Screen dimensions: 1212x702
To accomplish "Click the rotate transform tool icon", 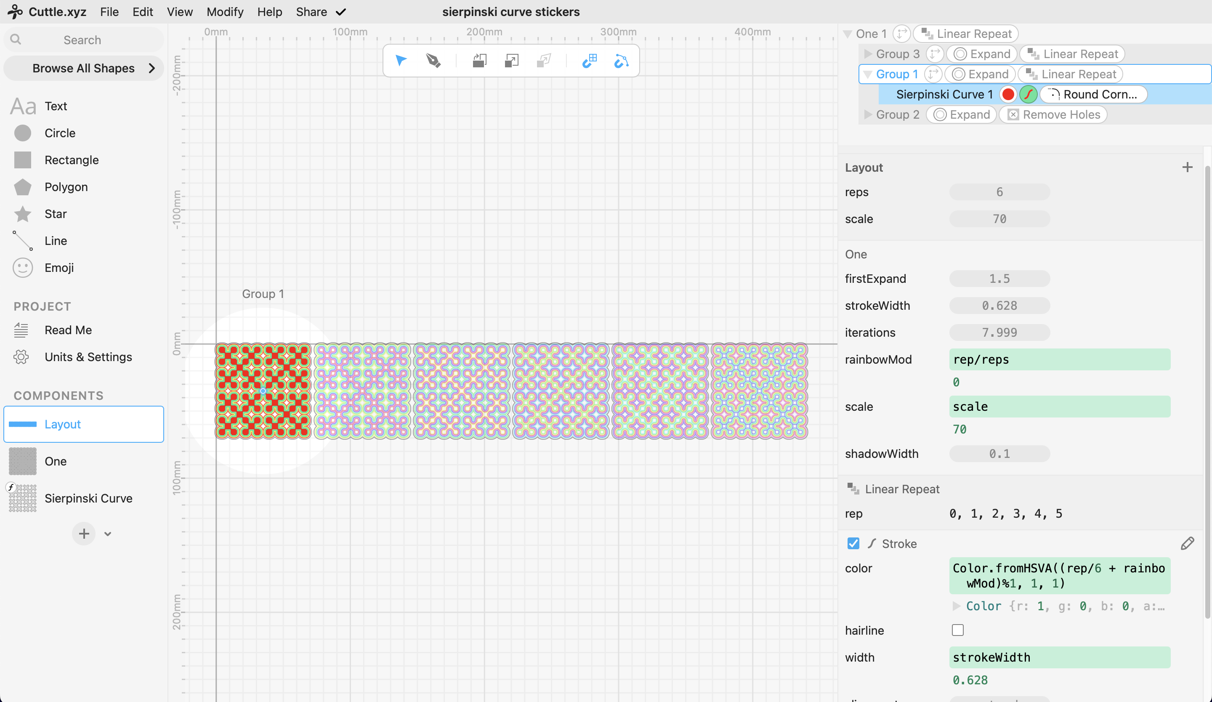I will pos(479,61).
